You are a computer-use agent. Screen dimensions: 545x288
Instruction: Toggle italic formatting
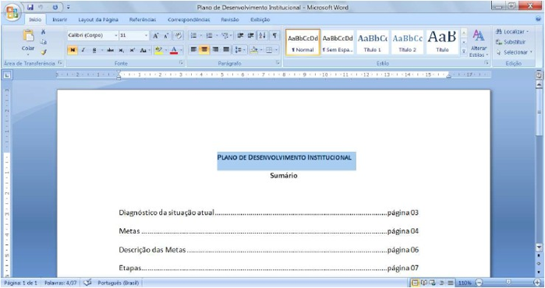click(83, 51)
